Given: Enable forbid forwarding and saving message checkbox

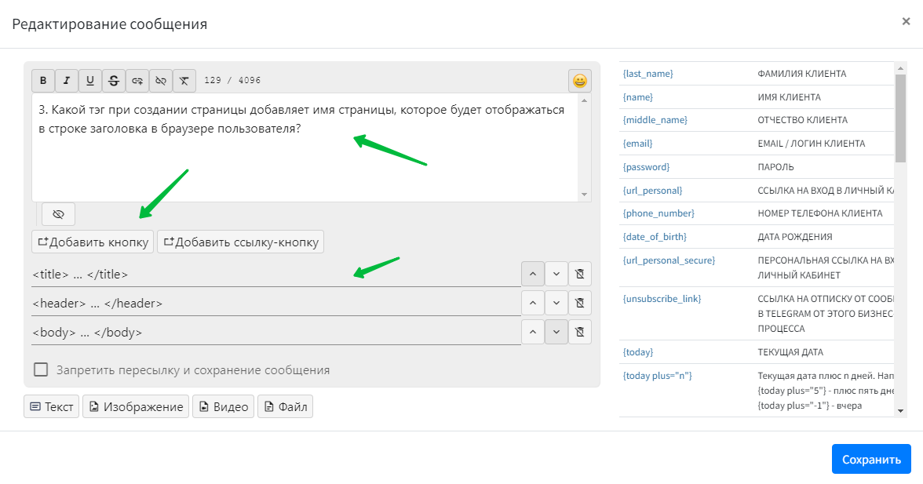Looking at the screenshot, I should [41, 369].
